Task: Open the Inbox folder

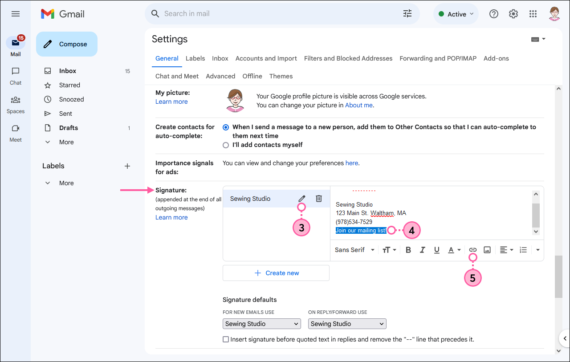Action: (x=68, y=71)
